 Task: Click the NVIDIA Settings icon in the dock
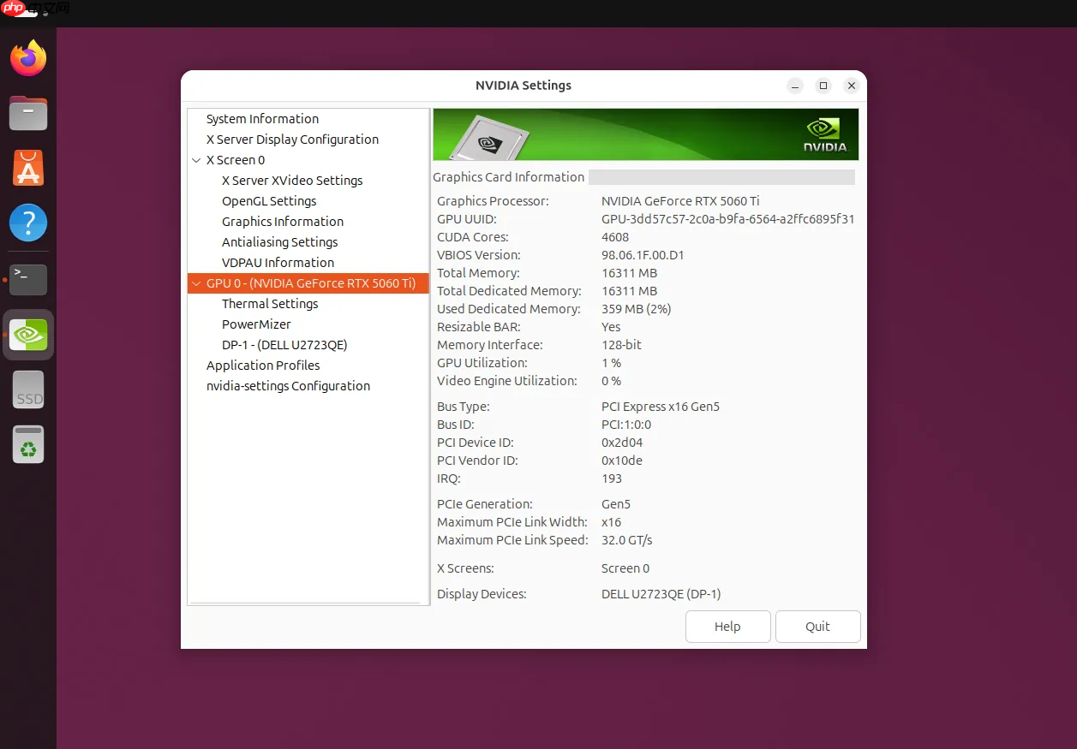(x=27, y=334)
